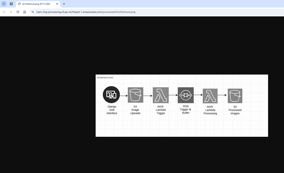Open a new browser tab
The height and width of the screenshot is (173, 284).
[64, 4]
